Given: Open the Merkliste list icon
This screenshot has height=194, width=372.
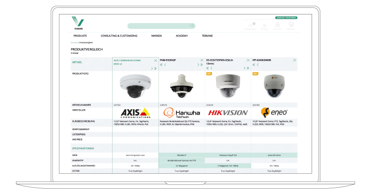Looking at the screenshot, I should [x=265, y=26].
